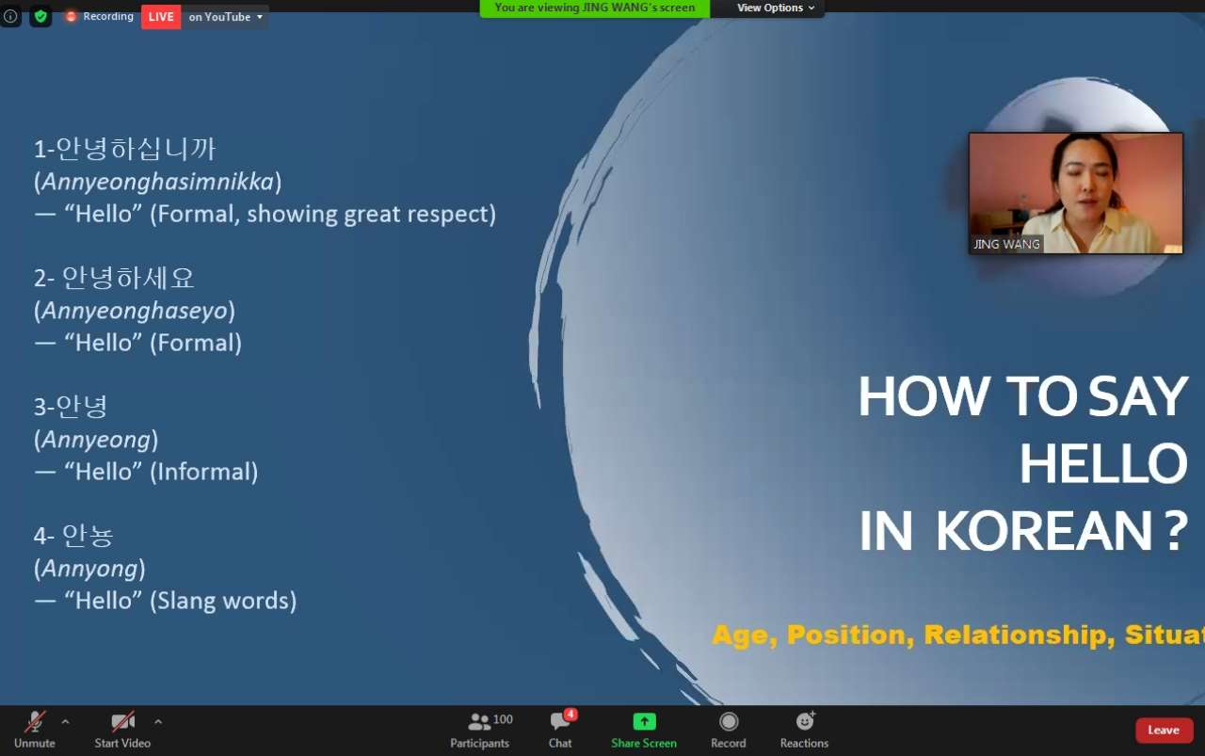This screenshot has width=1205, height=756.
Task: Expand audio options arrow beside Unmute
Action: pyautogui.click(x=65, y=722)
